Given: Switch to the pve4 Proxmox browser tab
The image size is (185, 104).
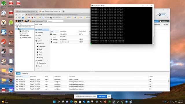Looking at the screenshot, I should coord(49,11).
